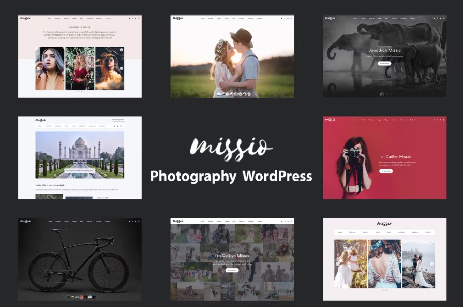Click the expand icon on the lakeside wedding photo

click(431, 242)
